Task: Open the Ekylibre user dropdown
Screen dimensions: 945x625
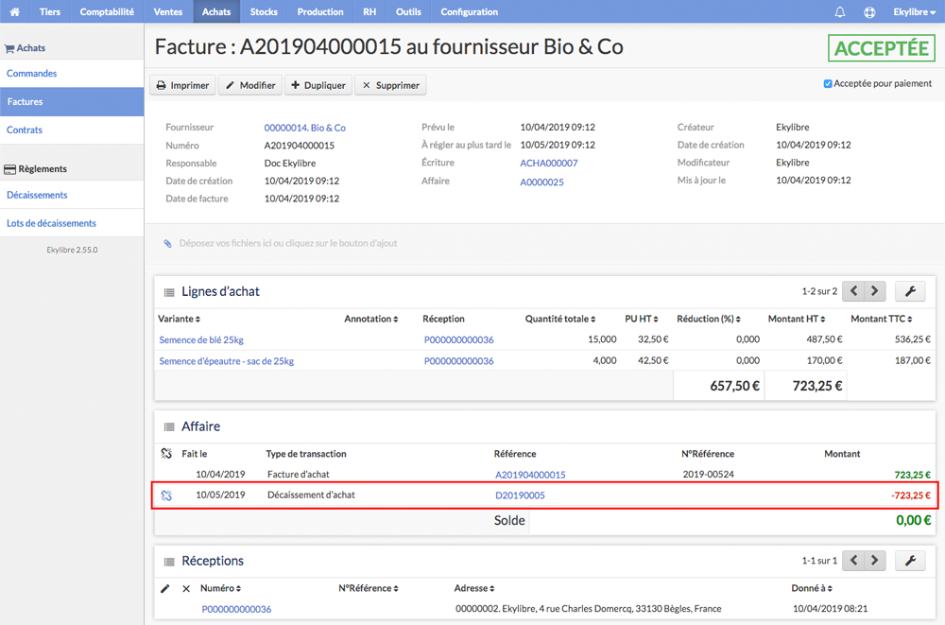Action: (914, 12)
